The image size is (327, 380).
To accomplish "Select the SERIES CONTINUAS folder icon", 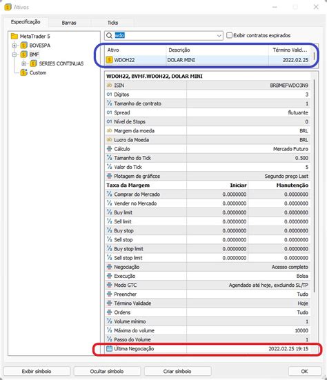I will (x=33, y=63).
